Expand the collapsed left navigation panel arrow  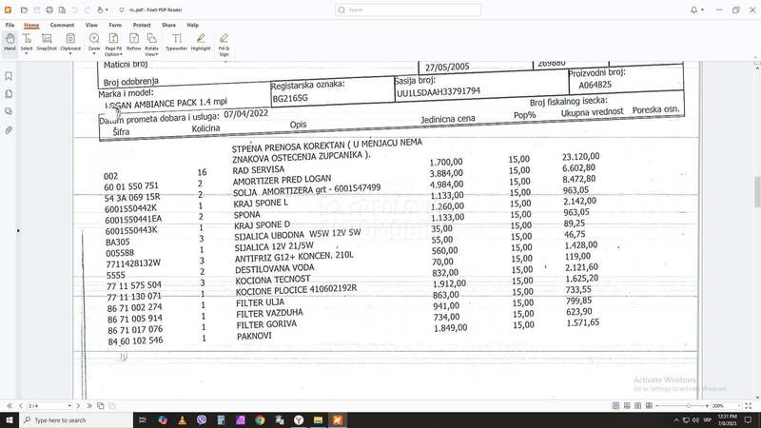[x=18, y=230]
